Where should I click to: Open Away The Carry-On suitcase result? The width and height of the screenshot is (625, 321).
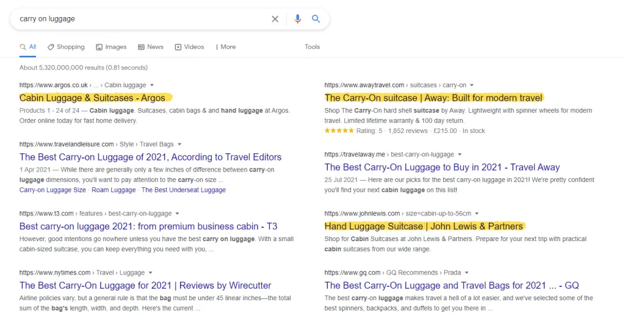[433, 98]
